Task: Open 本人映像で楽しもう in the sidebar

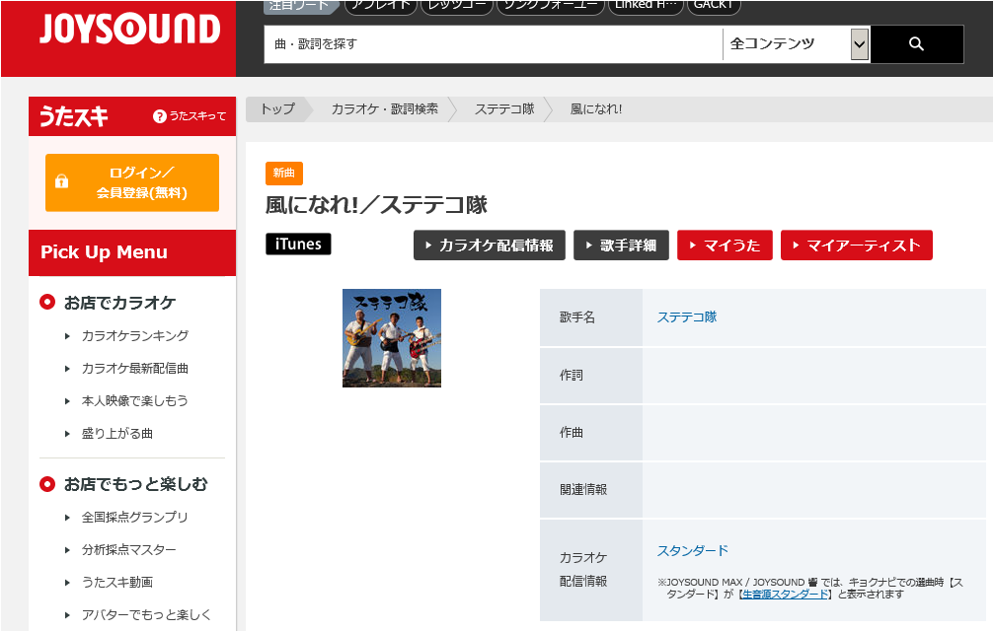Action: (x=135, y=401)
